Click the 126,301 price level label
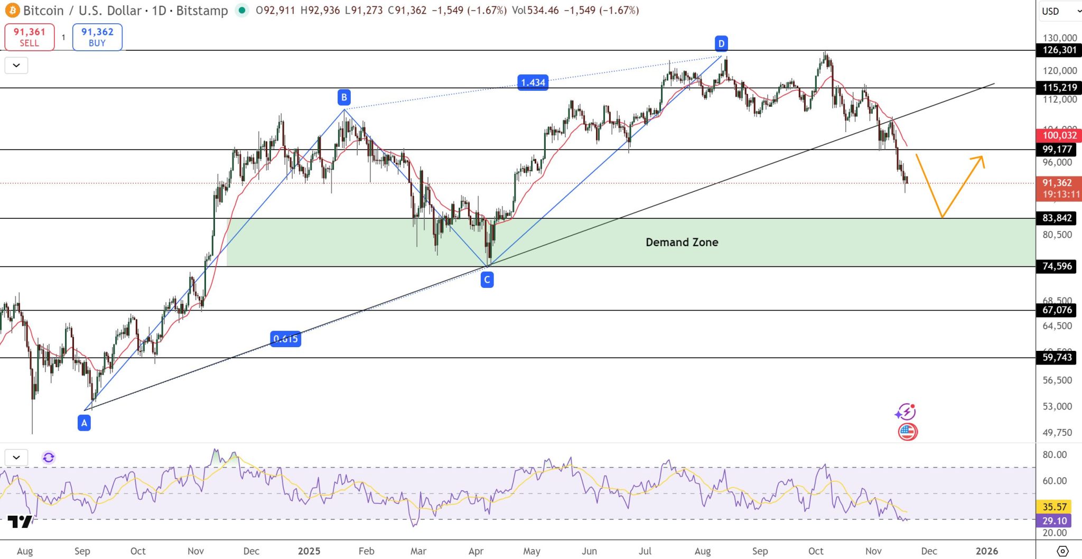Viewport: 1082px width, 559px height. pyautogui.click(x=1059, y=50)
